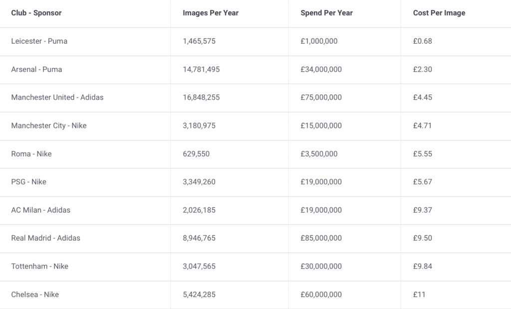
Task: Select the £85,000,000 spend value
Action: [321, 238]
